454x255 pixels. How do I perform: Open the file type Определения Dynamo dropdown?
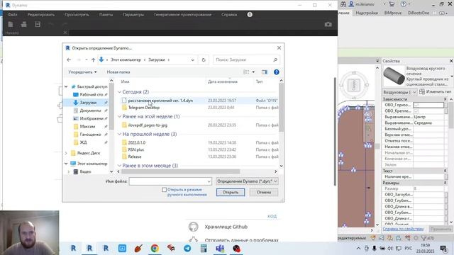pos(247,181)
